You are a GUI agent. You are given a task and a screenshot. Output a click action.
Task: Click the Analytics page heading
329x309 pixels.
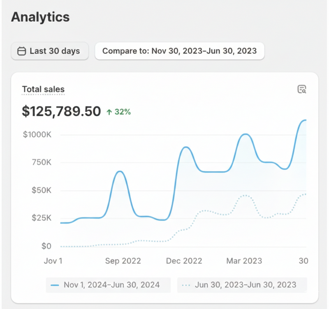click(x=40, y=17)
